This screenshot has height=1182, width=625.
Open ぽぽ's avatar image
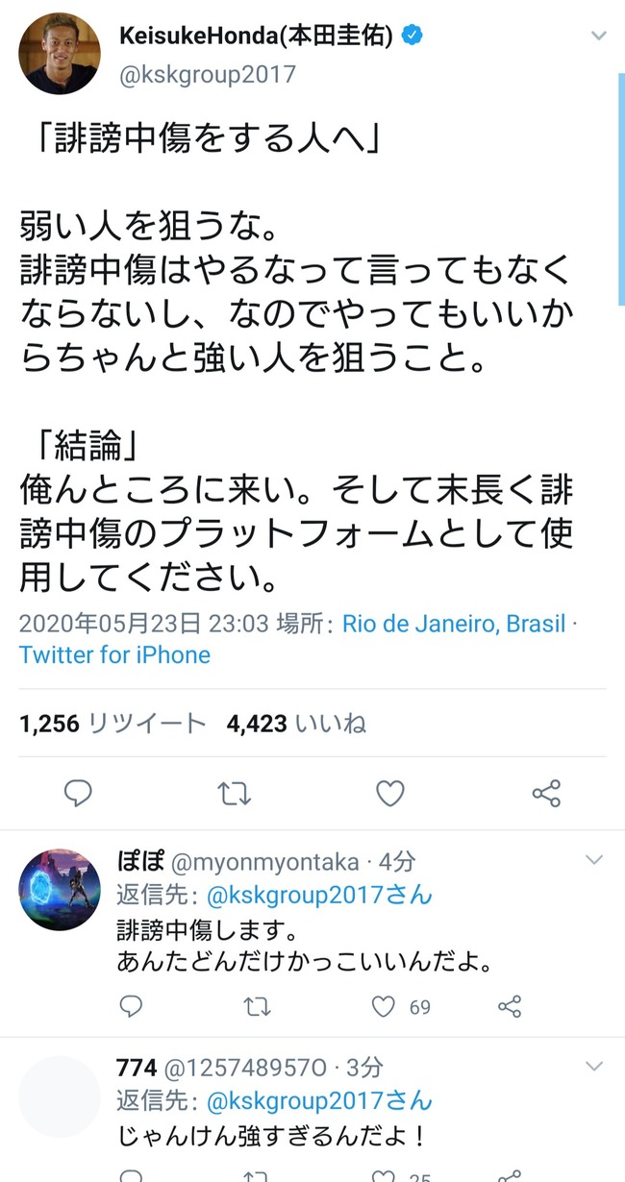(60, 889)
